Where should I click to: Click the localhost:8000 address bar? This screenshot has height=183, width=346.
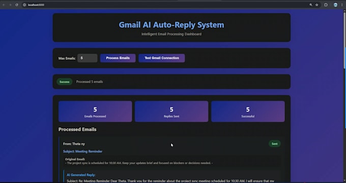click(165, 5)
